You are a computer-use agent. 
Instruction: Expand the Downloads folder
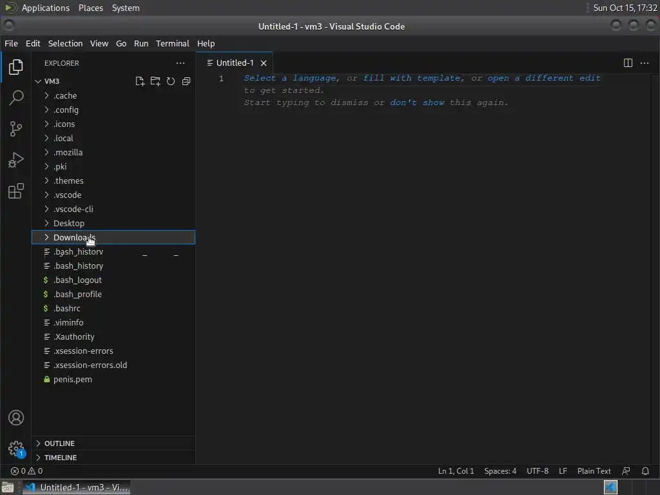113,237
